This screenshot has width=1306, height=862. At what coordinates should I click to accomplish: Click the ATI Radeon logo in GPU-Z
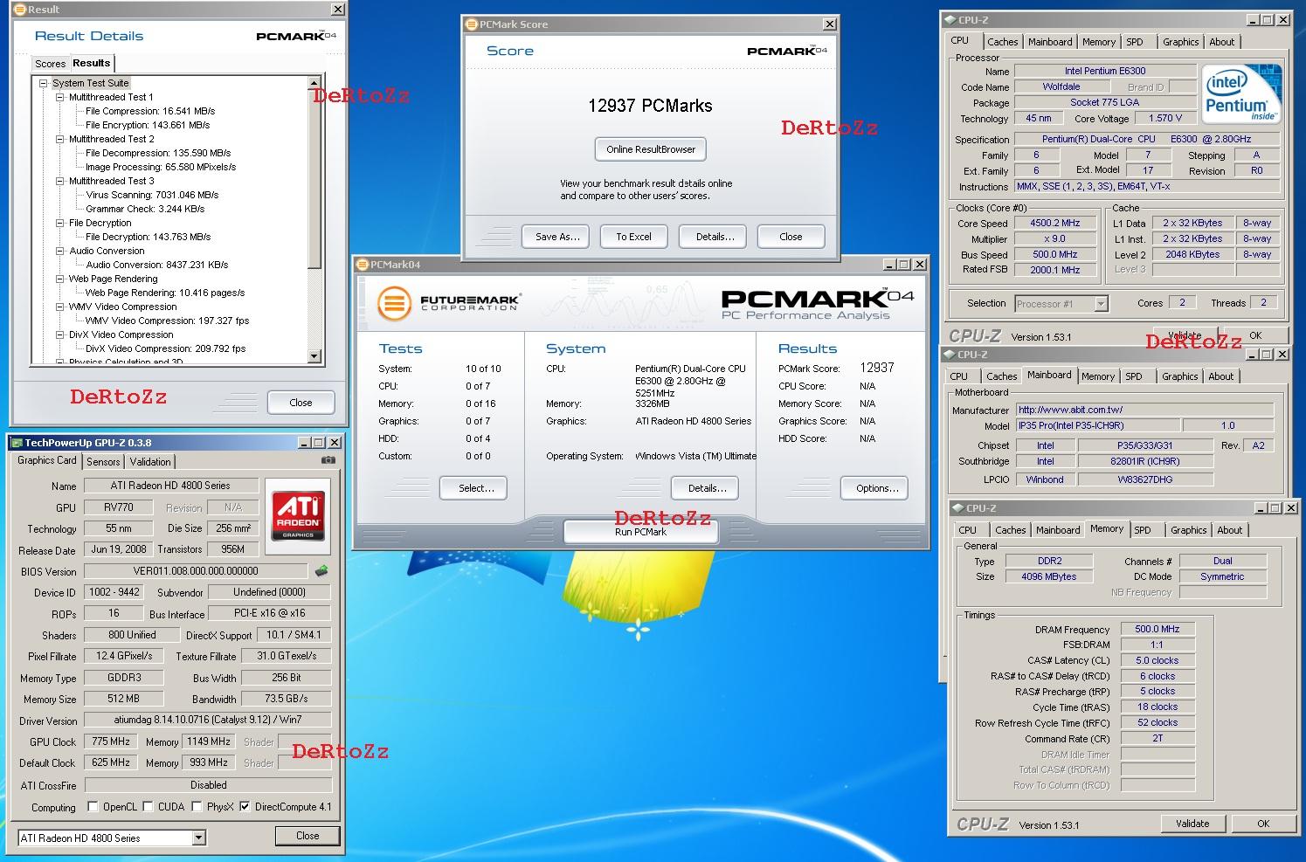[298, 516]
